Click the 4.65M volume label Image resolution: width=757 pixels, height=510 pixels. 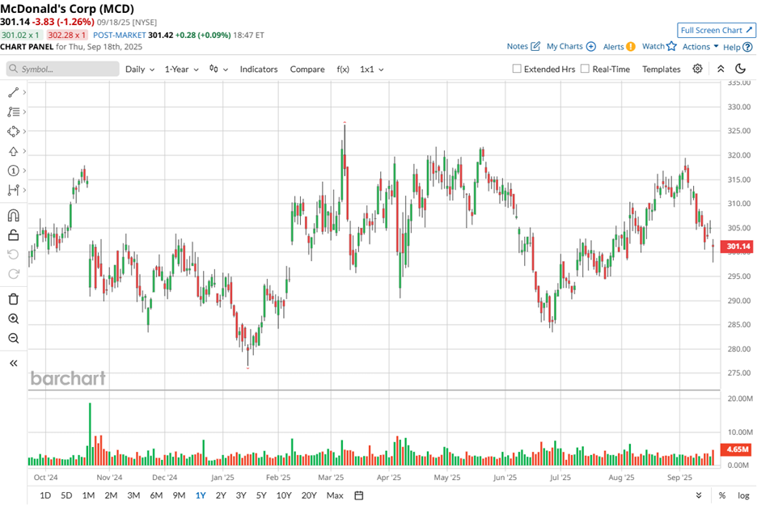click(x=737, y=449)
